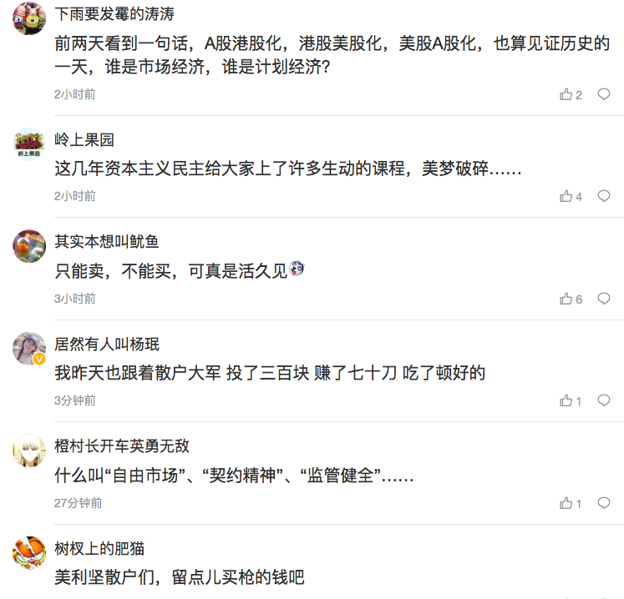Reply to 下雨要发霉的涛涛's comment
This screenshot has width=624, height=599.
point(604,94)
